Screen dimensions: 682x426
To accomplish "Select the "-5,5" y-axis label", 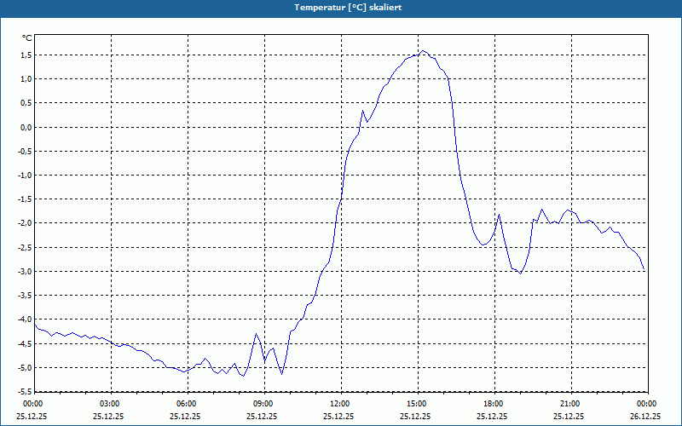I will 26,391.
